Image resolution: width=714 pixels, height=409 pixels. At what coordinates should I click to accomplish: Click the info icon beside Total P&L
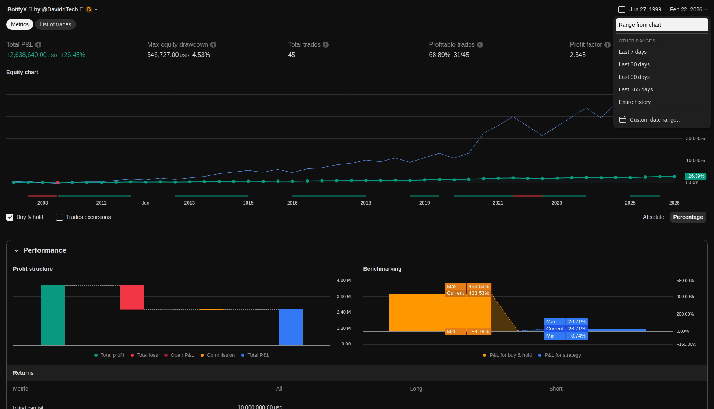38,45
